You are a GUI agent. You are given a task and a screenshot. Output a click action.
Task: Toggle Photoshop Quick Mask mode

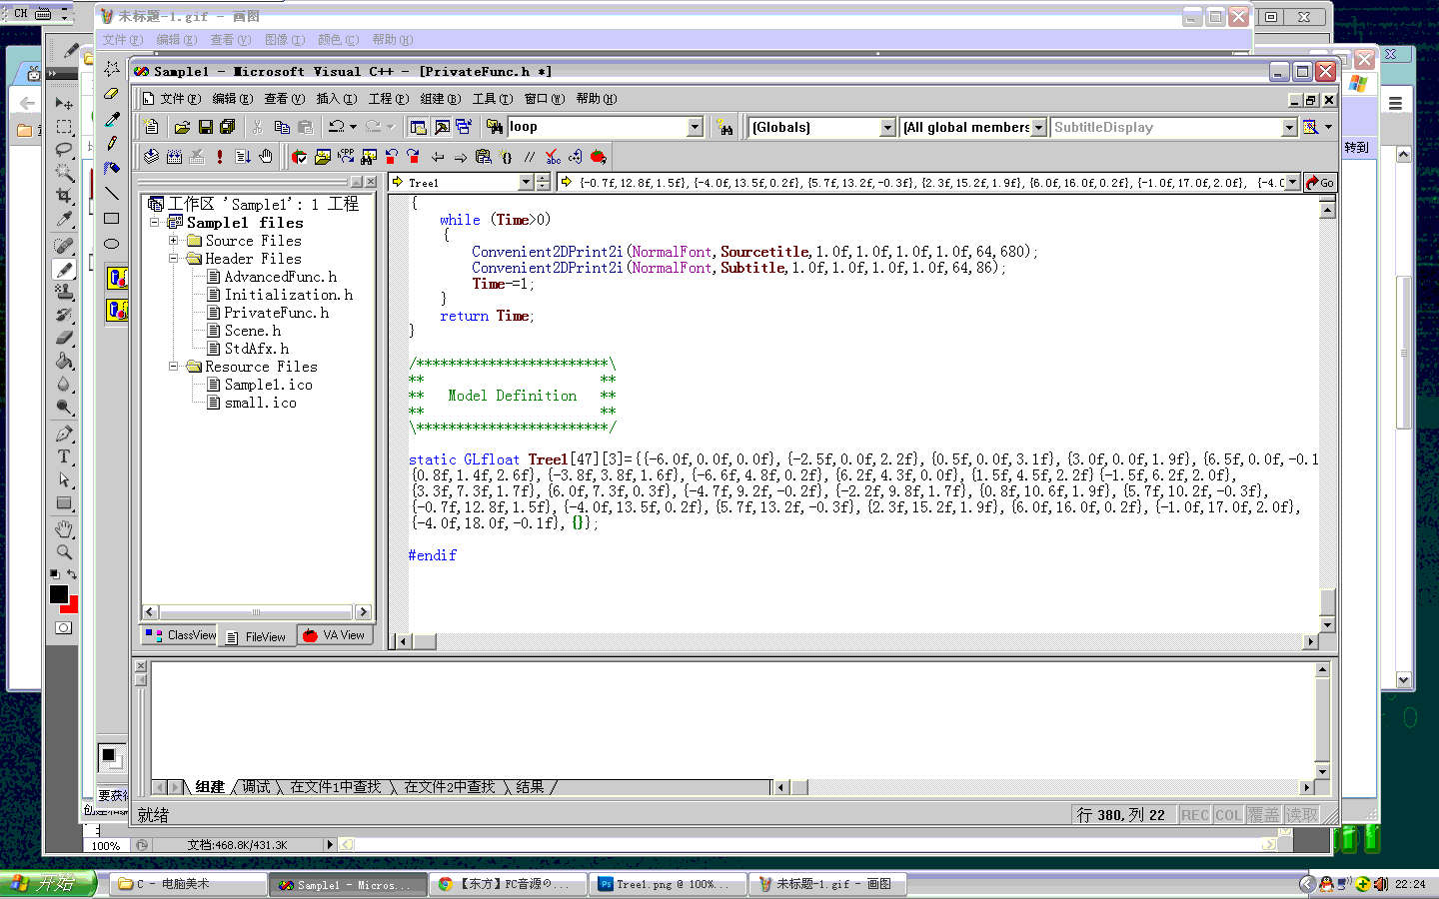click(63, 627)
